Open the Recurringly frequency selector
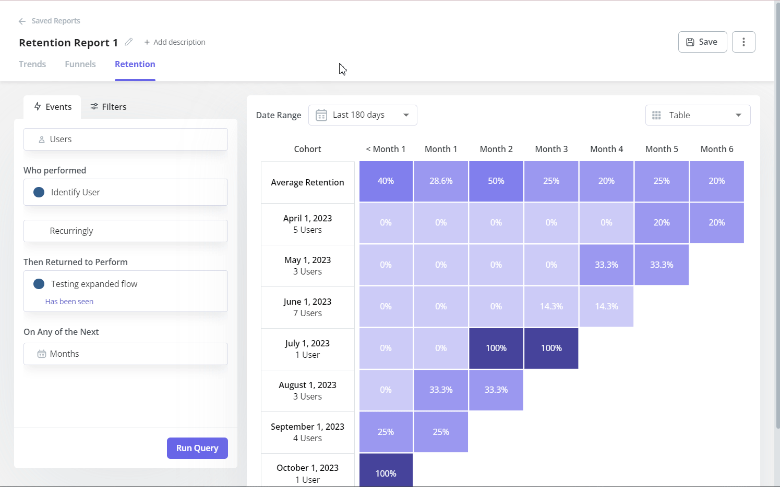This screenshot has height=487, width=780. [125, 231]
